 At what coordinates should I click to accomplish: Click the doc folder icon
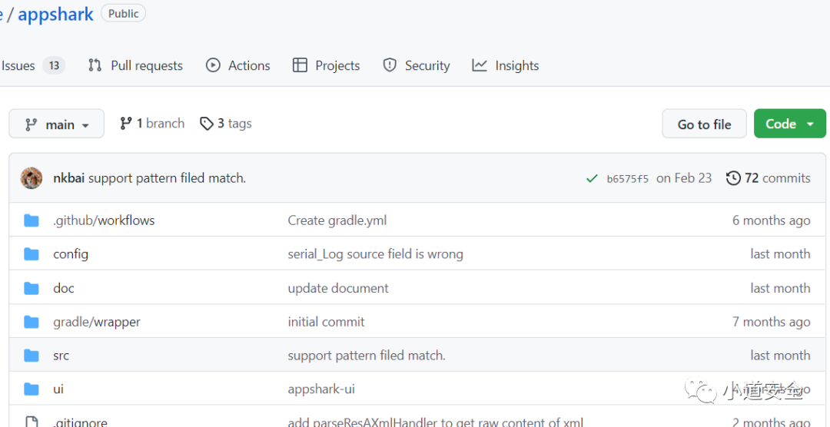32,288
